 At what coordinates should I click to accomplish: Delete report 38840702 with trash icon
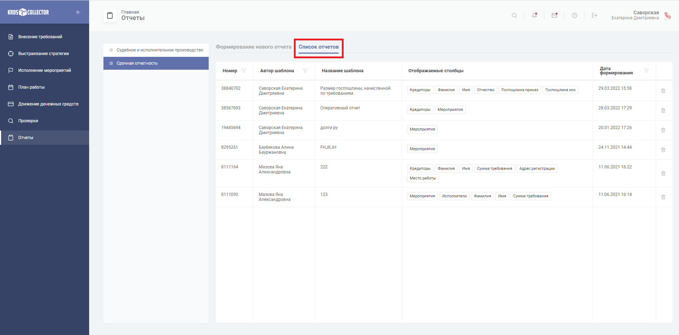663,91
